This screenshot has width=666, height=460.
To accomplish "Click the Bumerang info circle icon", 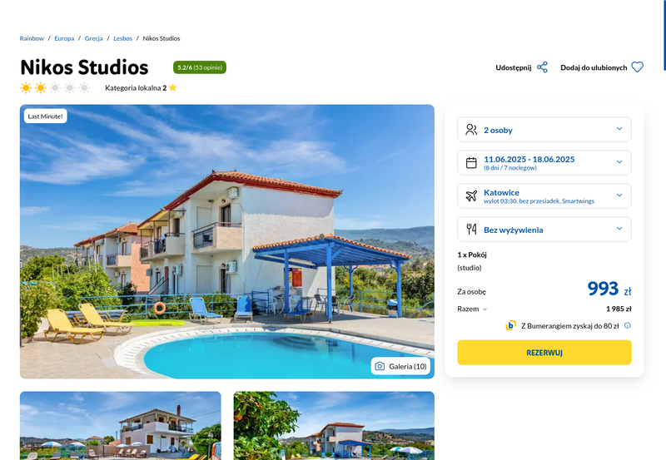I will click(x=628, y=325).
